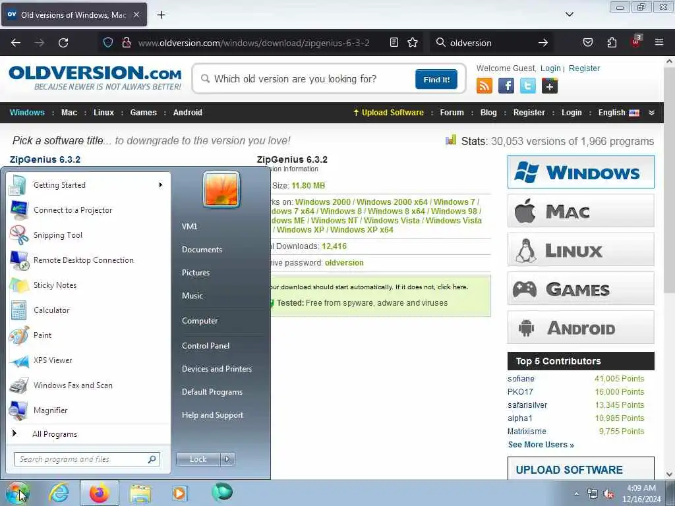This screenshot has height=506, width=675.
Task: Select Games in site navigation
Action: click(143, 113)
